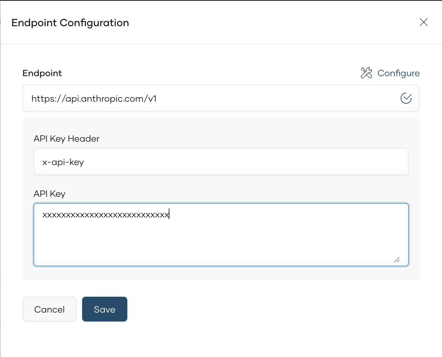The image size is (442, 357).
Task: Click the resize grip icon on API Key textarea
Action: coord(397,261)
